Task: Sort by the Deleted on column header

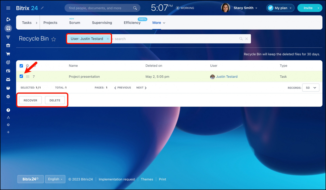Action: [x=154, y=66]
